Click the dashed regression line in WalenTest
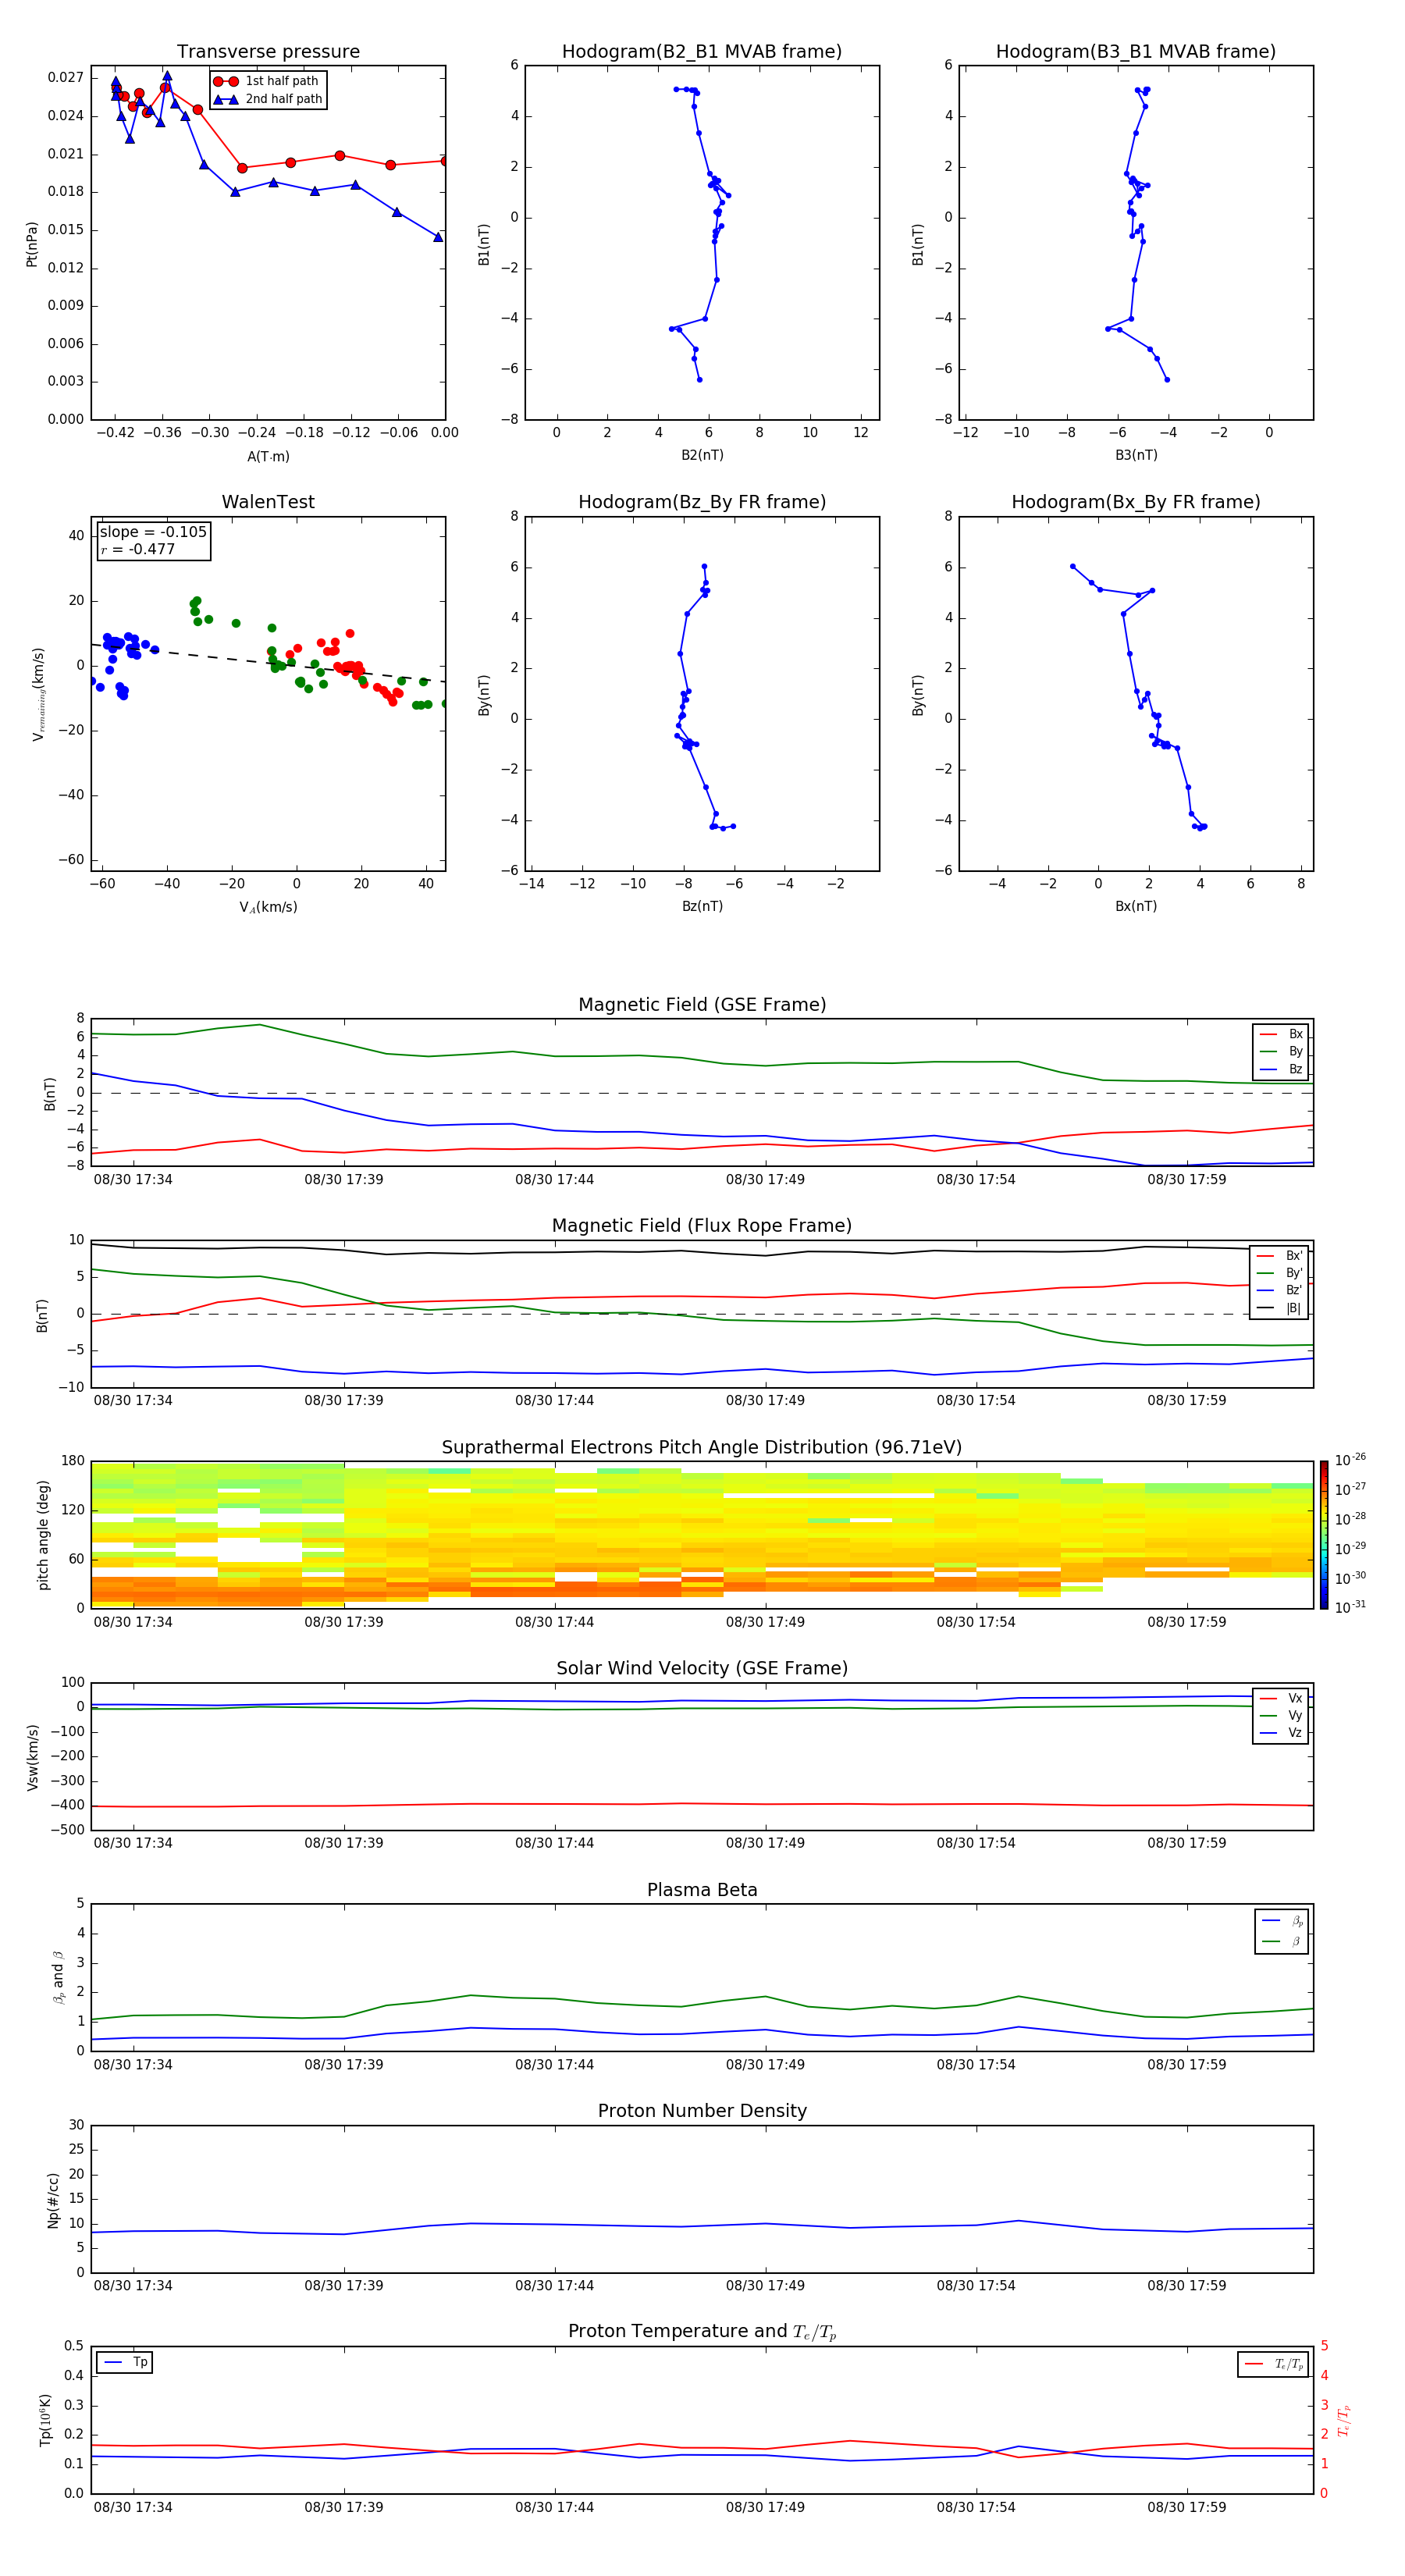The height and width of the screenshot is (2576, 1405). pos(268,663)
